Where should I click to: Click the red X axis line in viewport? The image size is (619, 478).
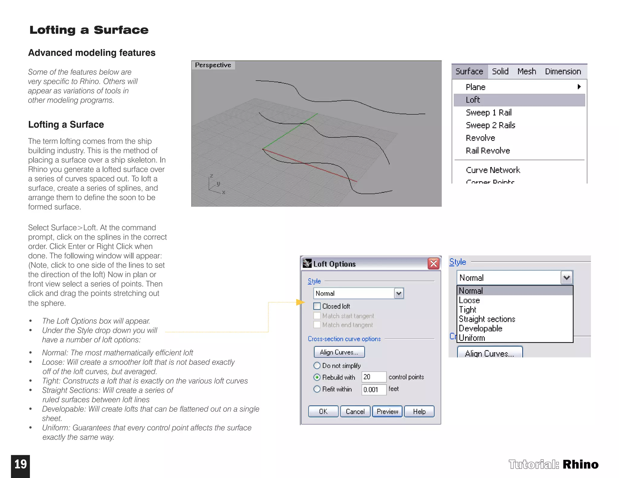click(x=310, y=165)
